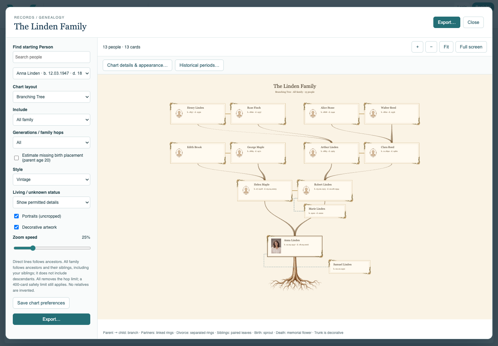Click Clara Reed's portrait placeholder icon
The width and height of the screenshot is (498, 346).
click(373, 153)
